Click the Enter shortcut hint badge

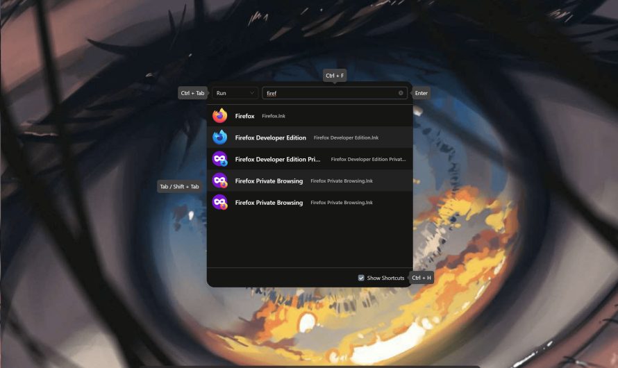[x=421, y=93]
